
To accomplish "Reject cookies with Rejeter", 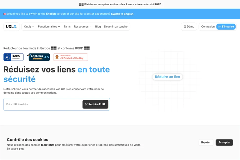I will point(206,142).
